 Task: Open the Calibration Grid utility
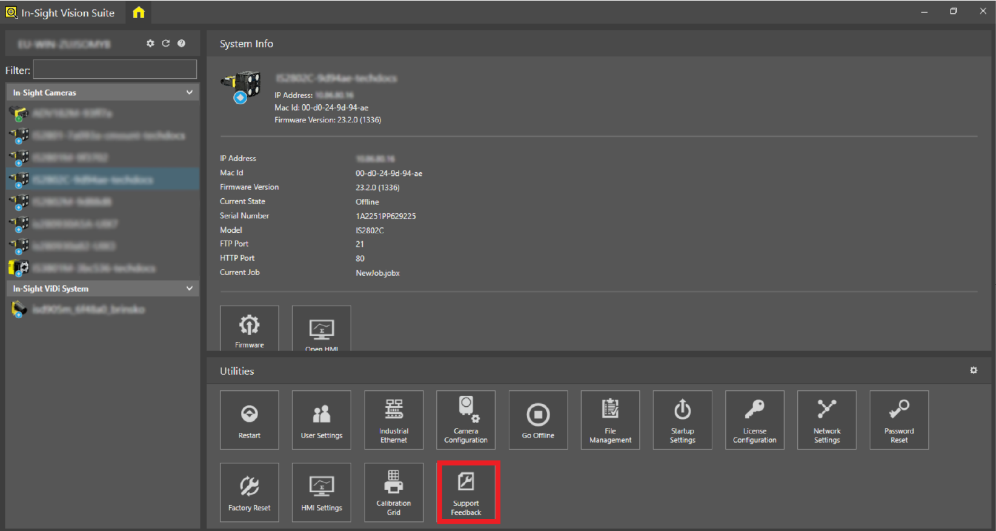click(x=394, y=492)
